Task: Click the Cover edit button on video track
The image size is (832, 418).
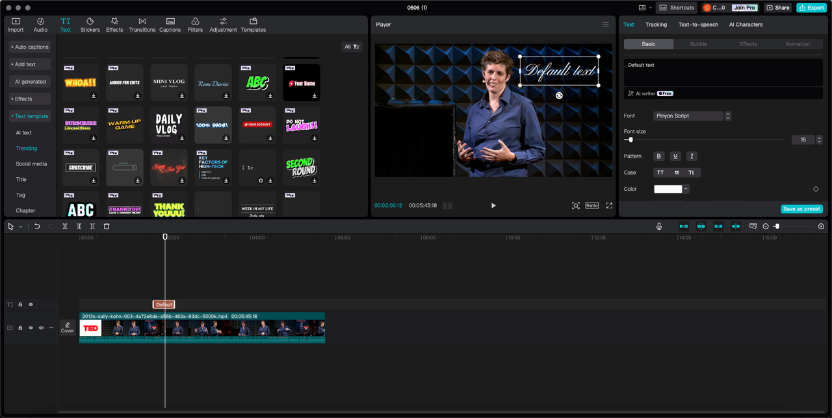Action: [68, 328]
